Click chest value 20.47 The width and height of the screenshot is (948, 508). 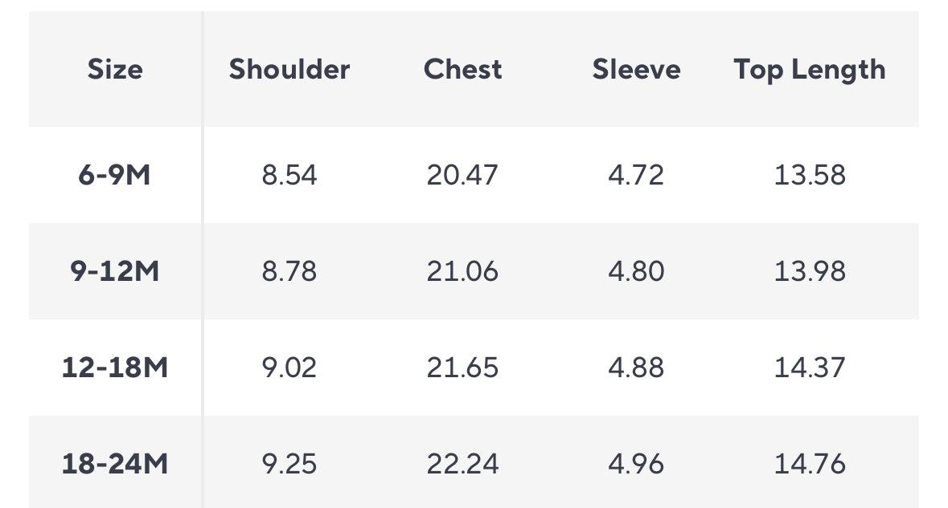pos(462,175)
